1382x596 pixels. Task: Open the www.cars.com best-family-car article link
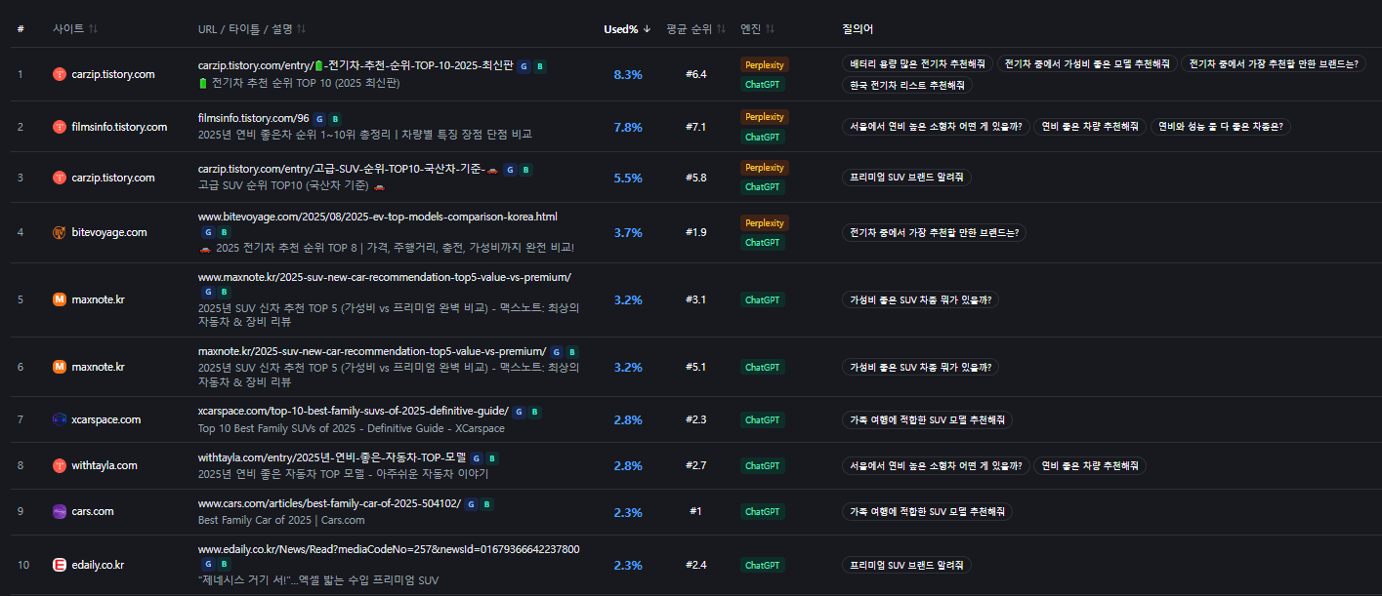pos(329,504)
